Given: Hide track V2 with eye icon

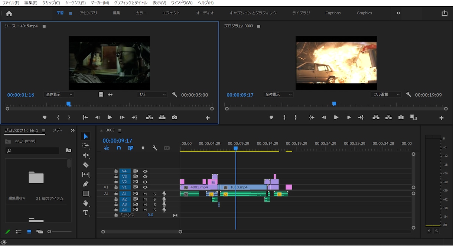Looking at the screenshot, I should coord(145,182).
